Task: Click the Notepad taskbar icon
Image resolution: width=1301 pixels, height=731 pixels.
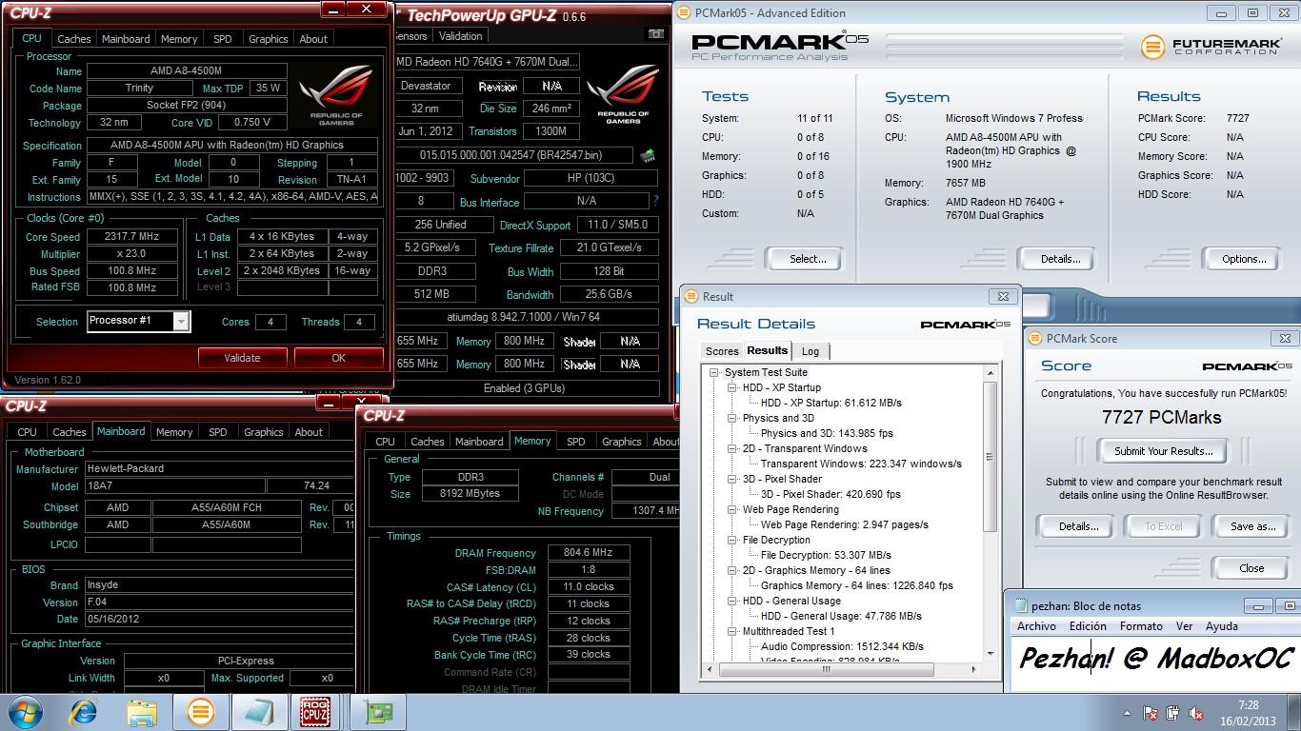Action: coord(258,712)
